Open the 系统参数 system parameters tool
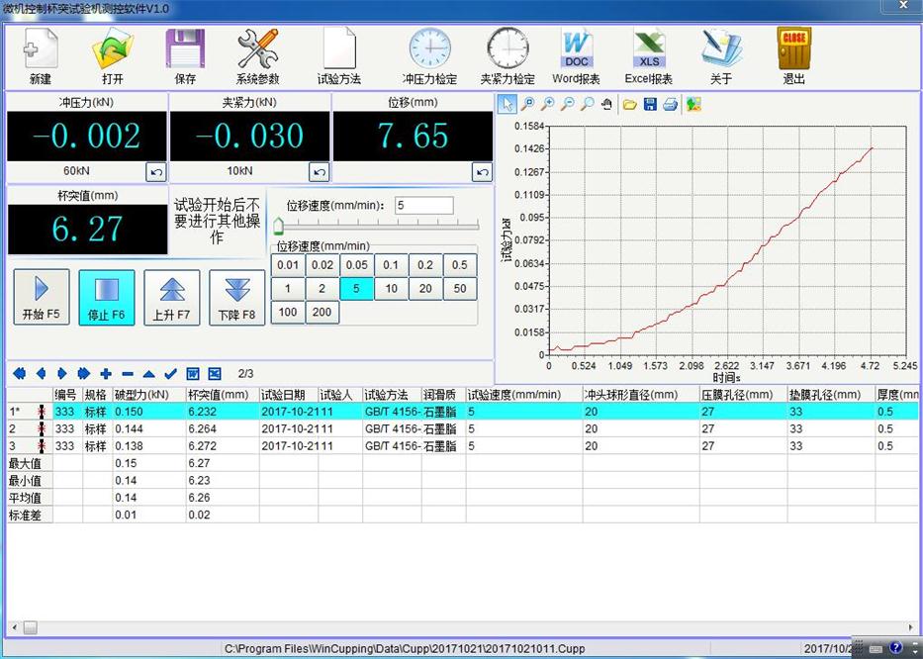 (257, 55)
